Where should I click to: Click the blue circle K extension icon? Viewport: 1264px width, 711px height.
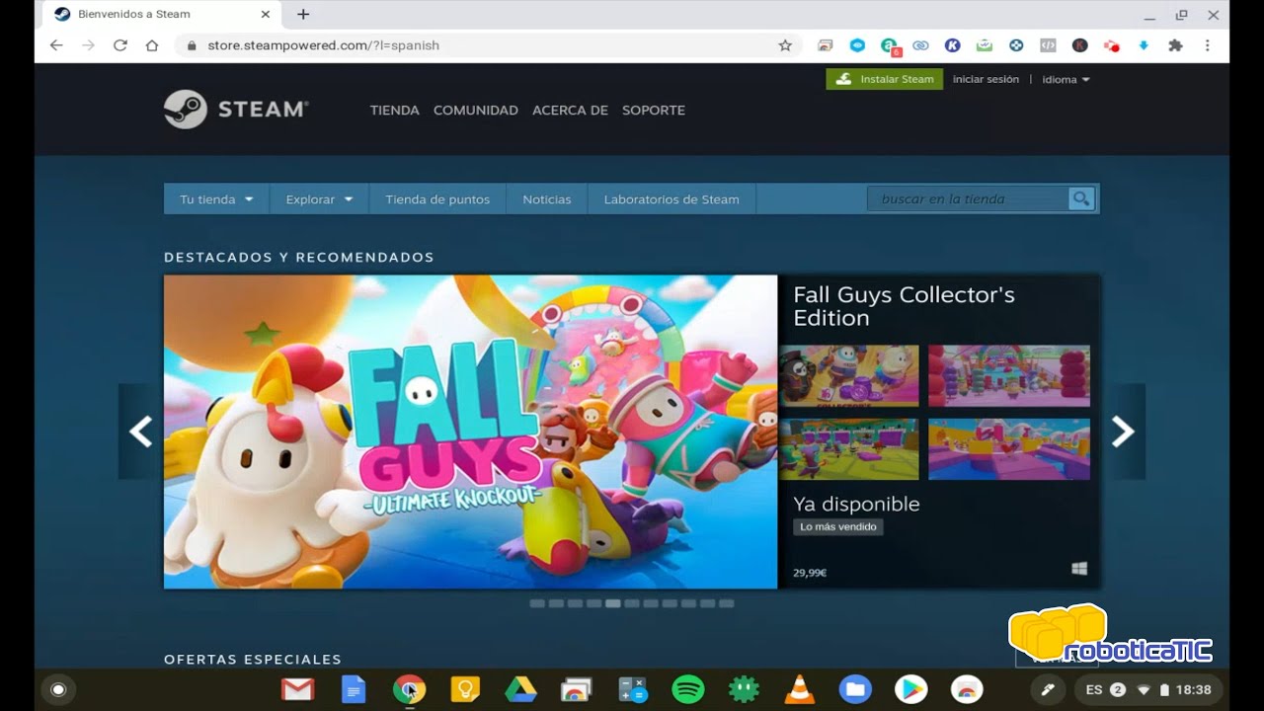pos(952,45)
